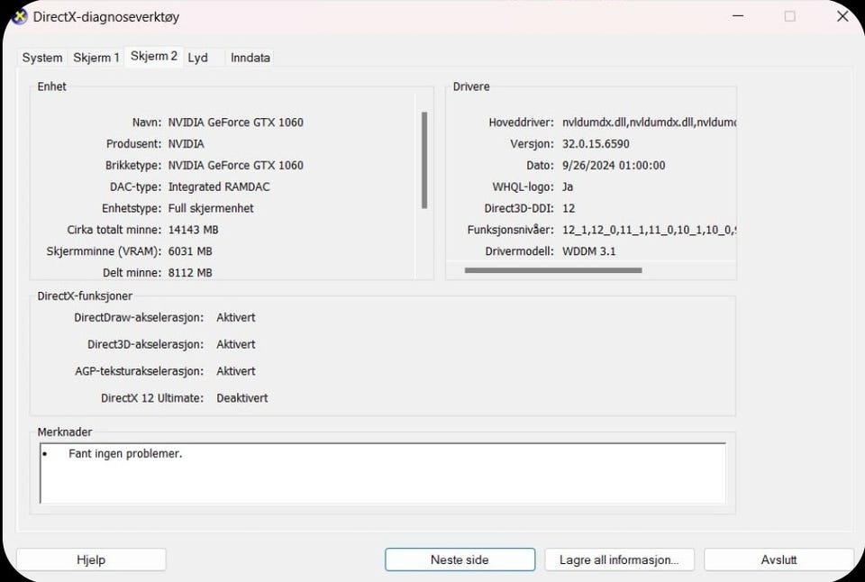Click the 6031 MB VRAM value

tap(190, 251)
